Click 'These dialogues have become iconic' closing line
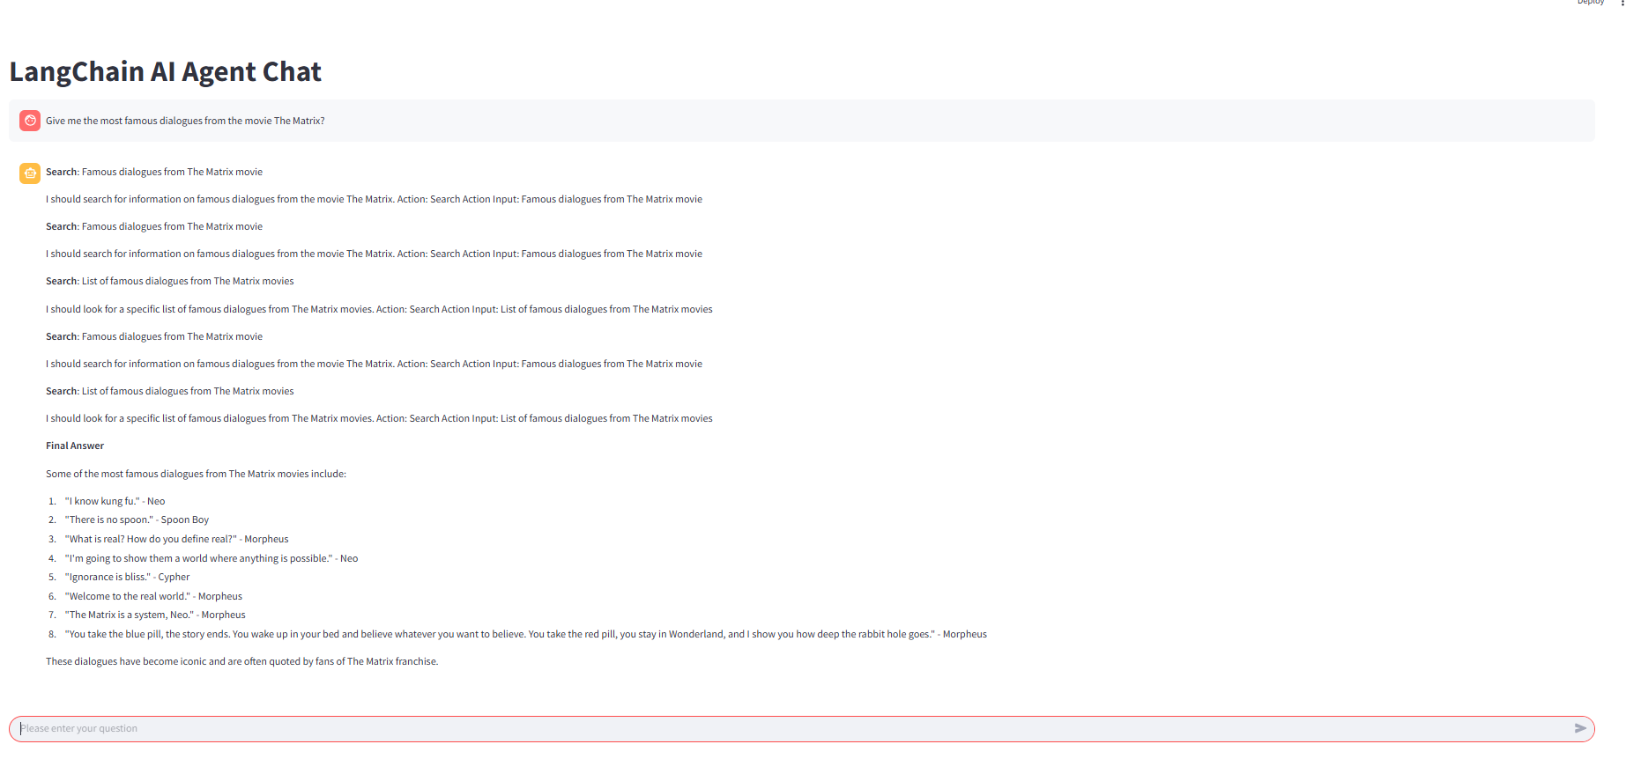1626x759 pixels. coord(242,661)
